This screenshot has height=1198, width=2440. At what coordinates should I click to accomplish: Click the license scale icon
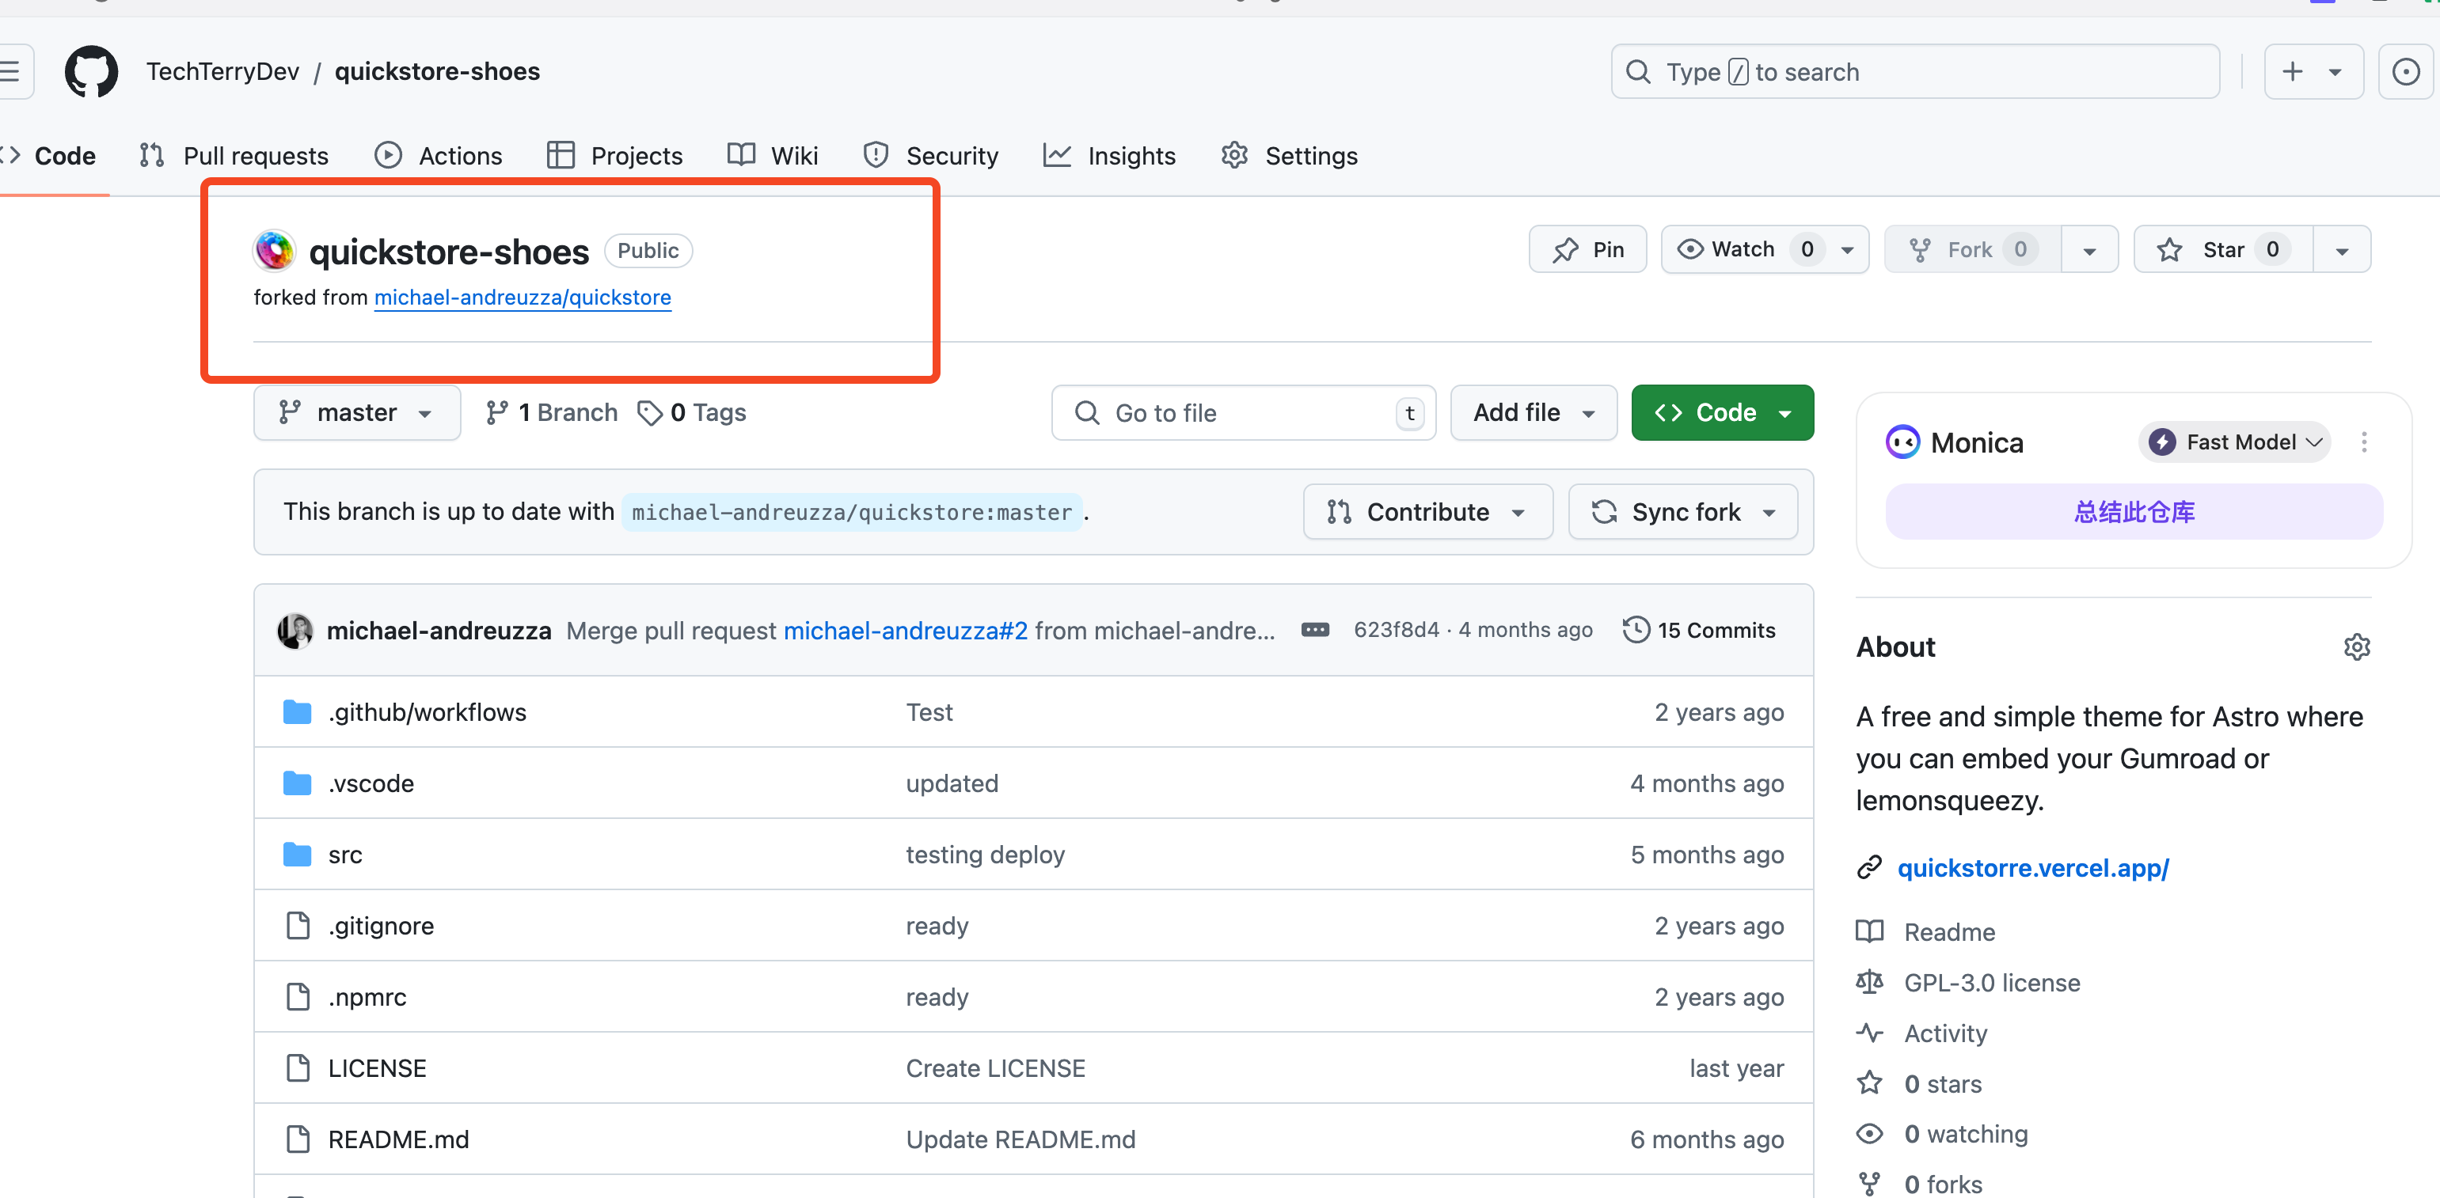coord(1869,982)
